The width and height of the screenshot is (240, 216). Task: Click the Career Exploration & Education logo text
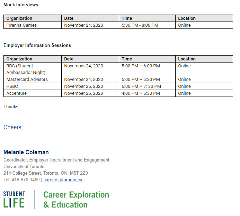click(x=76, y=200)
